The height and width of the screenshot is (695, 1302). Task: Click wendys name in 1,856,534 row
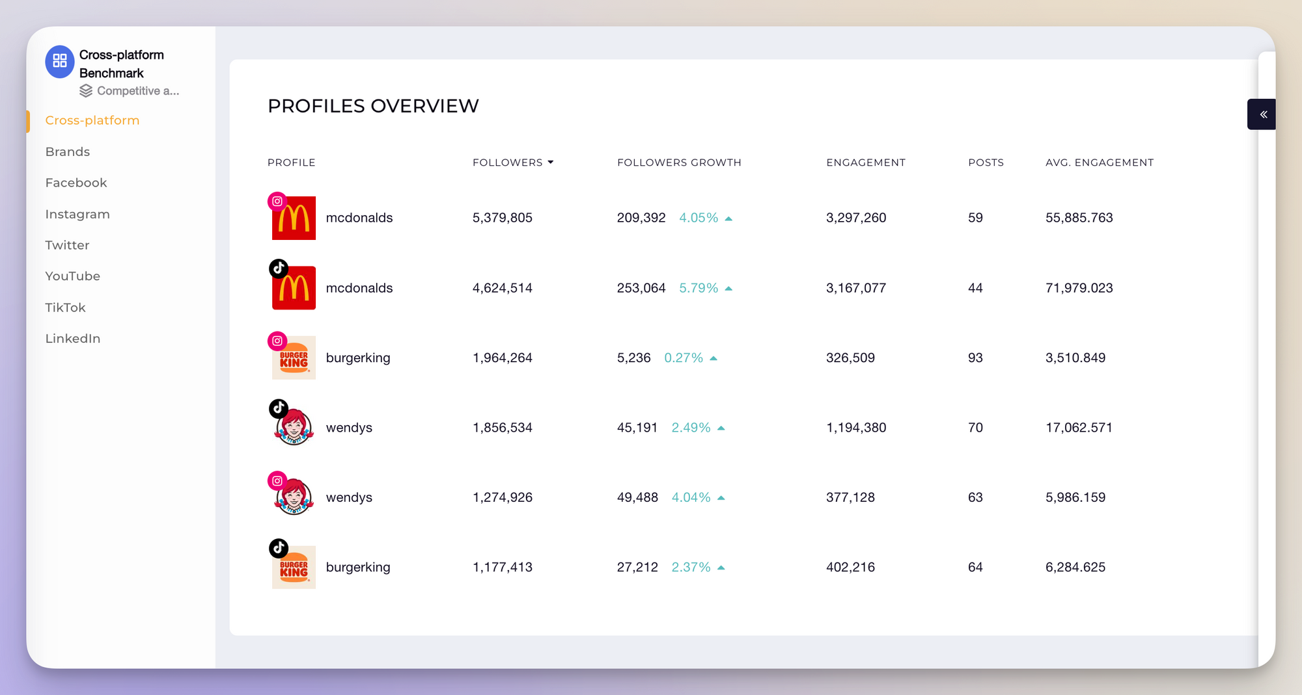349,428
